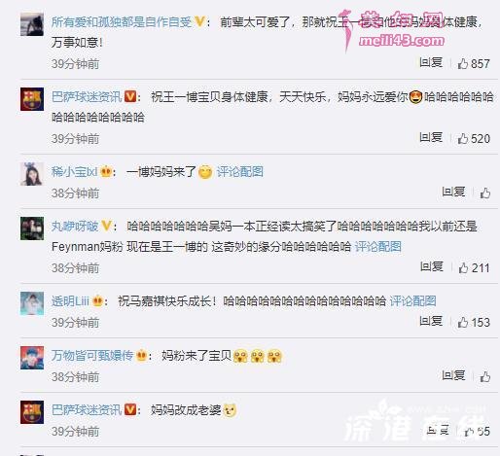Viewport: 500px width, 456px height.
Task: Reply to the comment with 857 likes
Action: coord(431,62)
